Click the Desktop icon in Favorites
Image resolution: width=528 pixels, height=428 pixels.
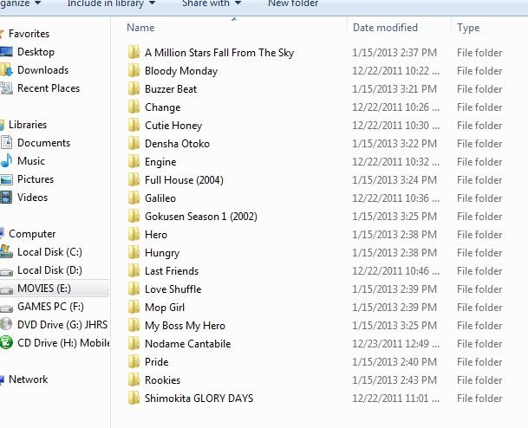pos(6,52)
